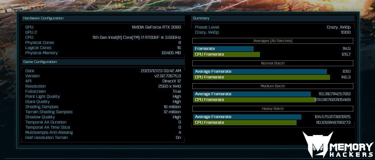Screen dimensions: 375x160
Task: Click the Medium Batch Average Framerate bar
Action: click(252, 94)
